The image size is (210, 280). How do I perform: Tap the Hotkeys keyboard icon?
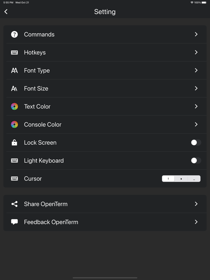coord(14,52)
